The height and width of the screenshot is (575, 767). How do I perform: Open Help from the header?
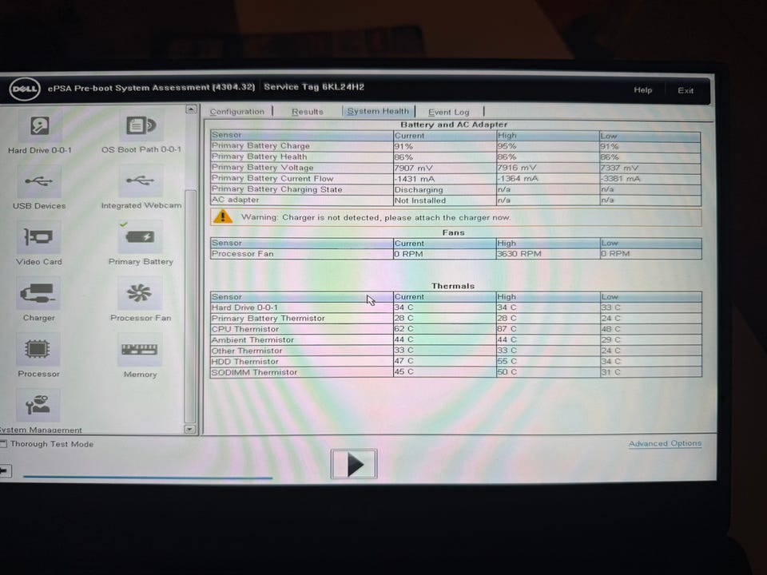pos(642,90)
